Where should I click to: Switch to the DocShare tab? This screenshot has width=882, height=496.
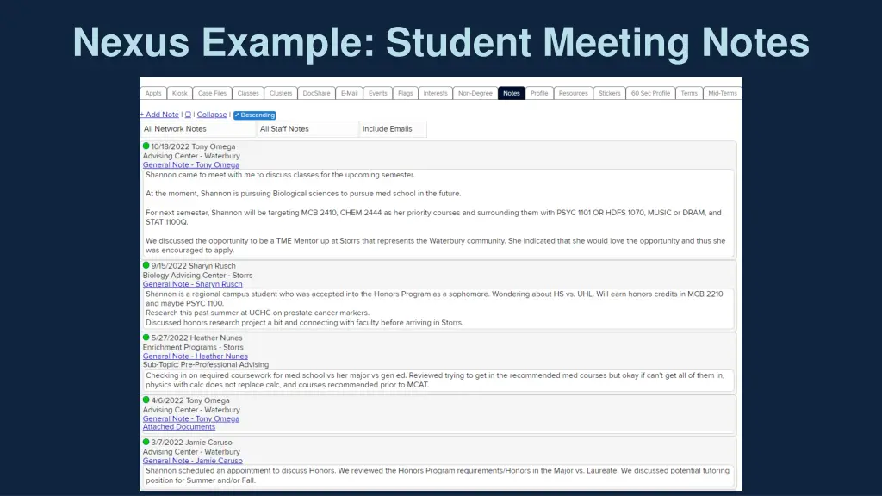point(317,93)
